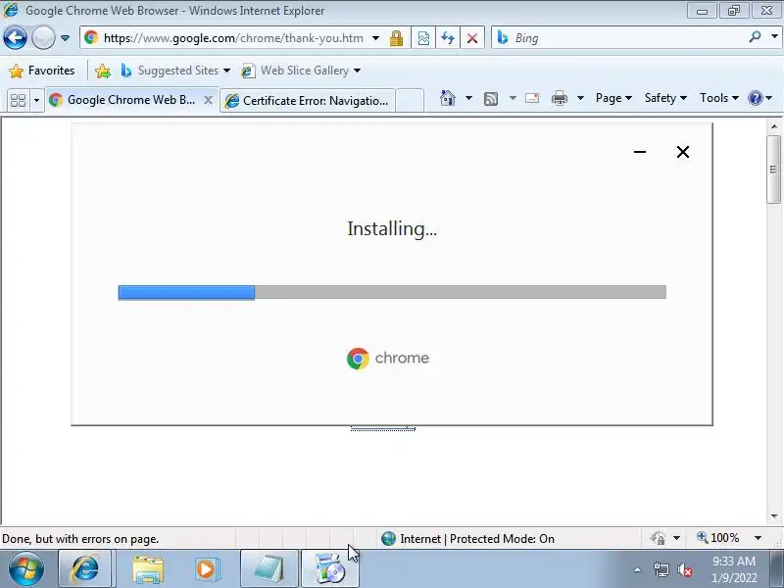Show hidden system tray icons
This screenshot has width=784, height=588.
638,569
